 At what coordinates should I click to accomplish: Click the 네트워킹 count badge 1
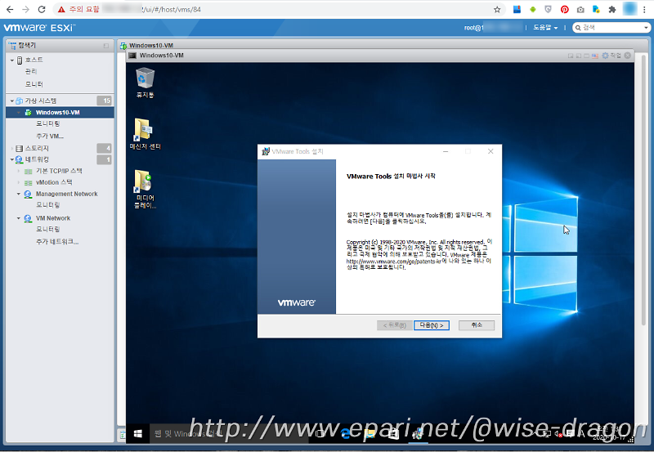tap(104, 159)
